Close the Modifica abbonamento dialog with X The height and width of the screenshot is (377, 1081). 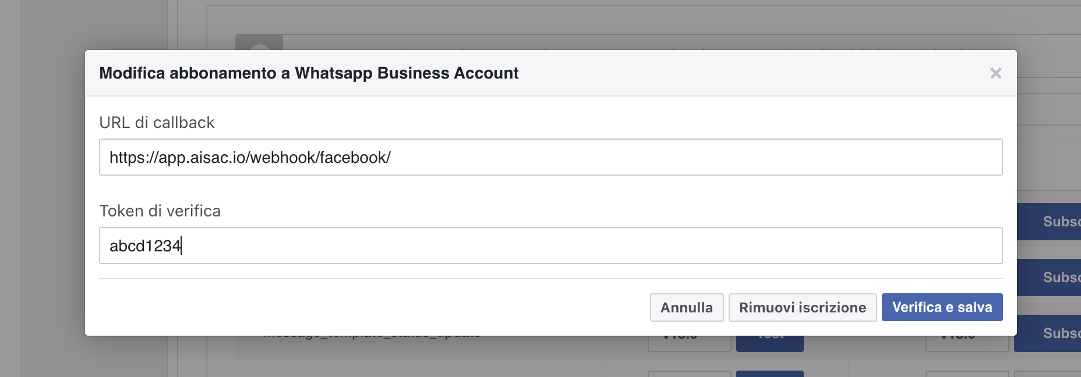click(x=995, y=73)
